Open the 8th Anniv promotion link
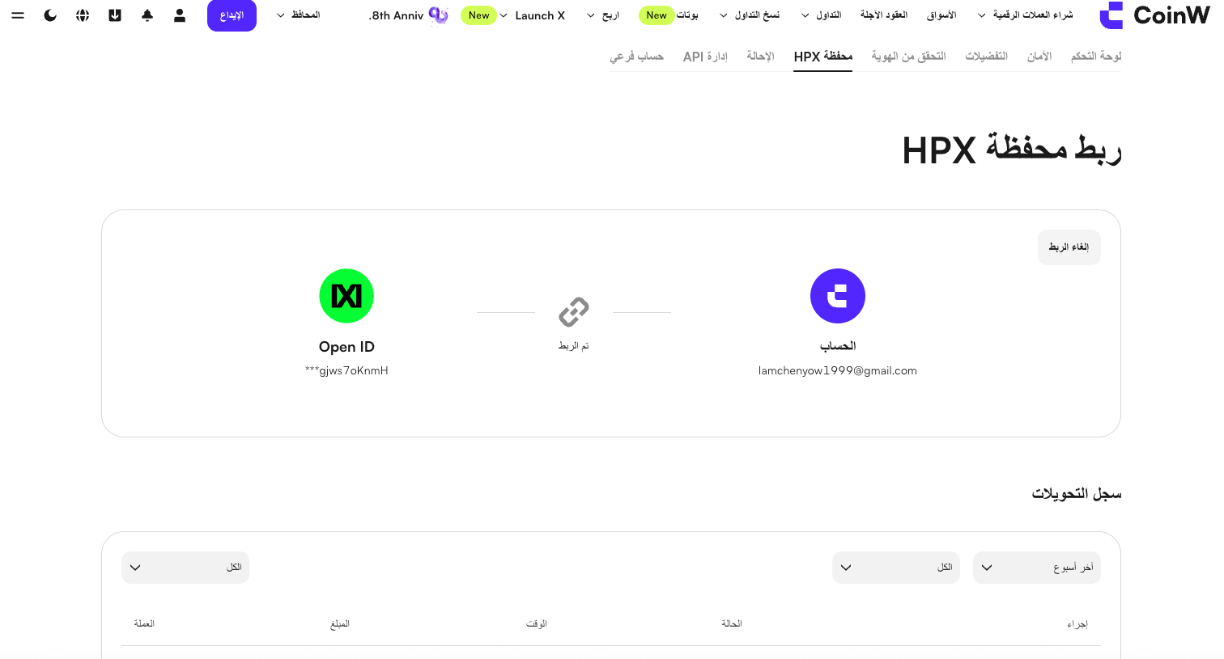The height and width of the screenshot is (659, 1224). [x=397, y=15]
